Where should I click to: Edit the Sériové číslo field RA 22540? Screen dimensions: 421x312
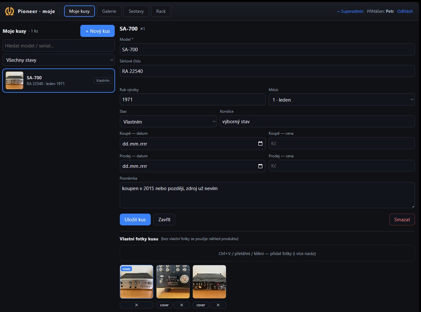(x=267, y=71)
